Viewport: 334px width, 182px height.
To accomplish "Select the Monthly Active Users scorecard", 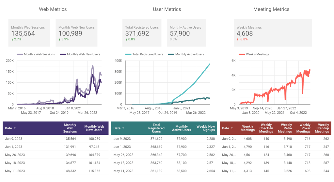I will [x=186, y=33].
